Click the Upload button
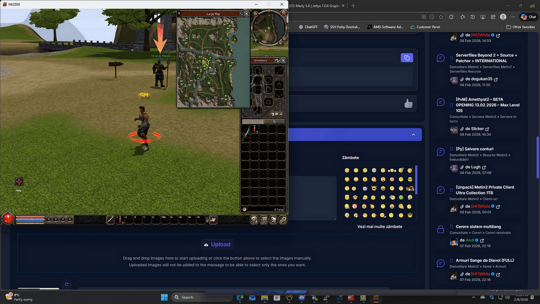The height and width of the screenshot is (304, 540). coord(217,244)
